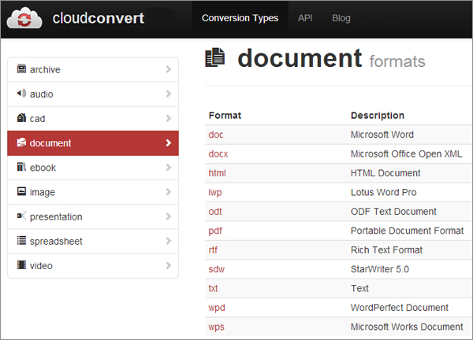Click the cloudconvert cloud logo icon
This screenshot has height=340, width=473.
tap(24, 18)
